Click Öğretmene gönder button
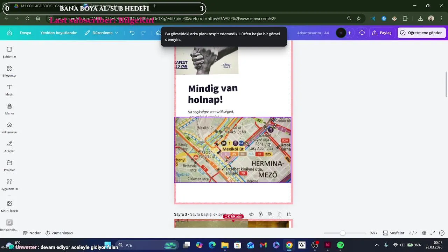Image resolution: width=448 pixels, height=252 pixels. [x=421, y=33]
